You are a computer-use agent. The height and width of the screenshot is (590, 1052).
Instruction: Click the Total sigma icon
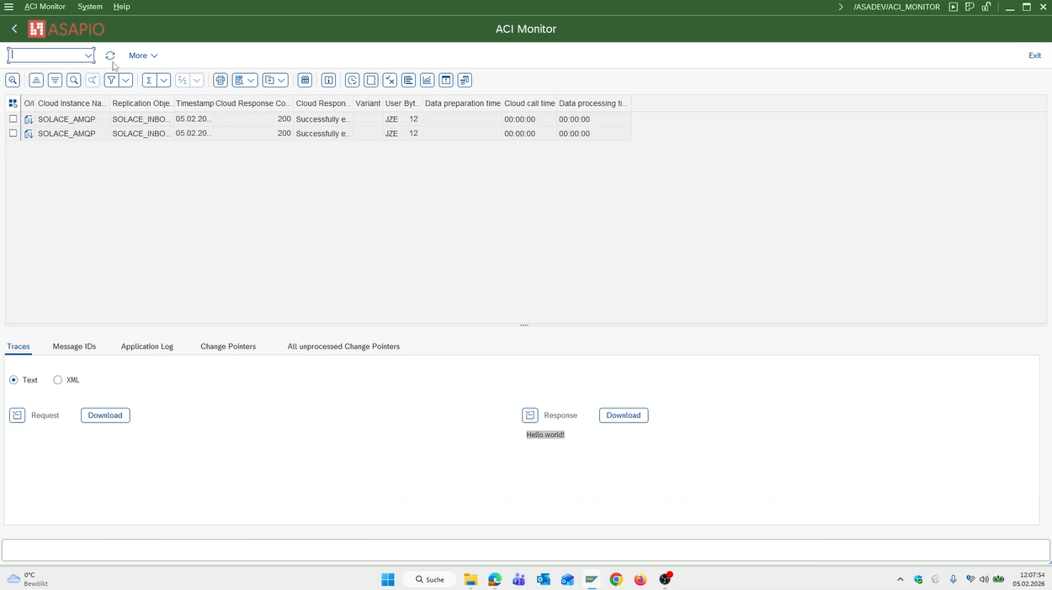(x=149, y=80)
